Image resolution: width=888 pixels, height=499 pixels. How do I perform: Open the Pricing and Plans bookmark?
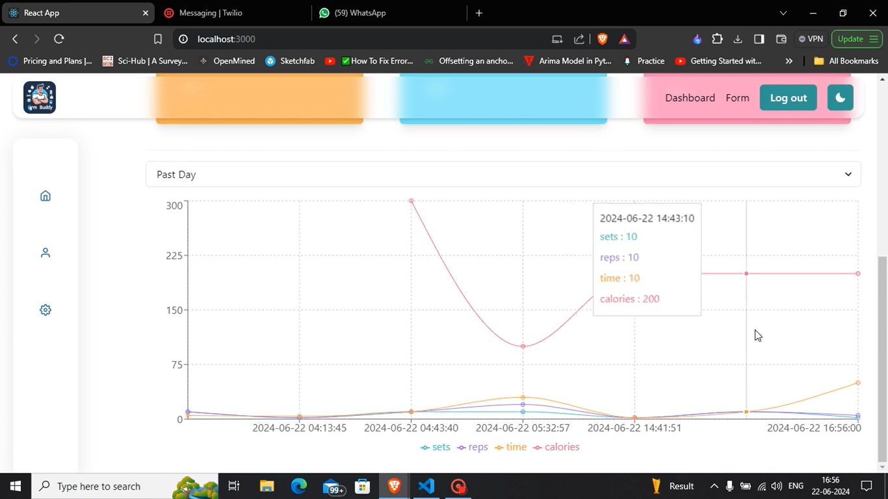(x=50, y=61)
